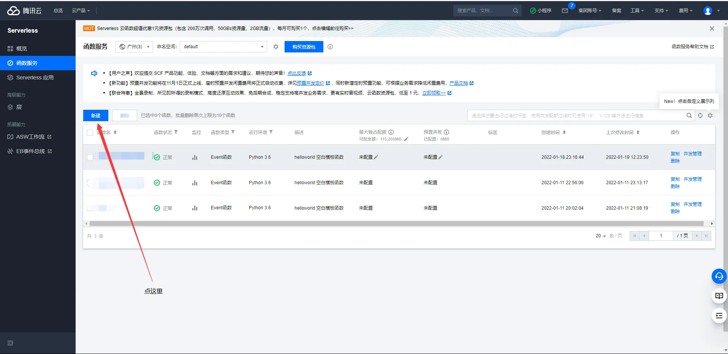Edit the max exclusive quota pencil icon in first row
The width and height of the screenshot is (728, 354).
coord(376,157)
